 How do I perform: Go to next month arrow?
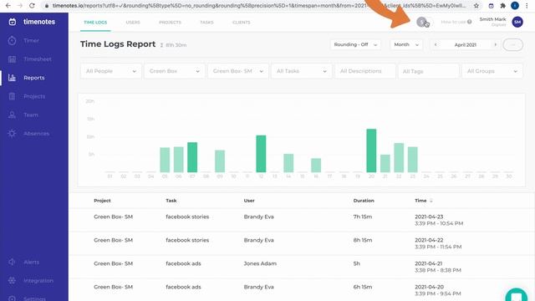tap(495, 44)
